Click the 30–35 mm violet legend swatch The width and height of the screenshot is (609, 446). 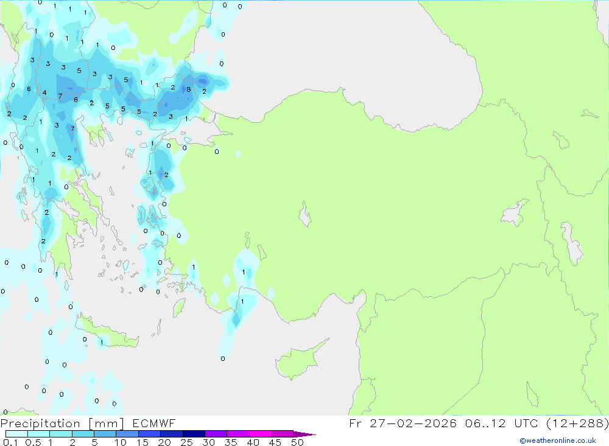[x=216, y=434]
